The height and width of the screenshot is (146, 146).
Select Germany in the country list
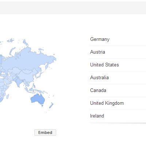point(118,39)
